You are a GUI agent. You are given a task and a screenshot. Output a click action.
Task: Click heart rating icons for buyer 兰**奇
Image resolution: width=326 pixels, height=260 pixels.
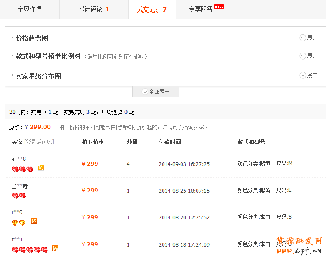tap(19, 196)
